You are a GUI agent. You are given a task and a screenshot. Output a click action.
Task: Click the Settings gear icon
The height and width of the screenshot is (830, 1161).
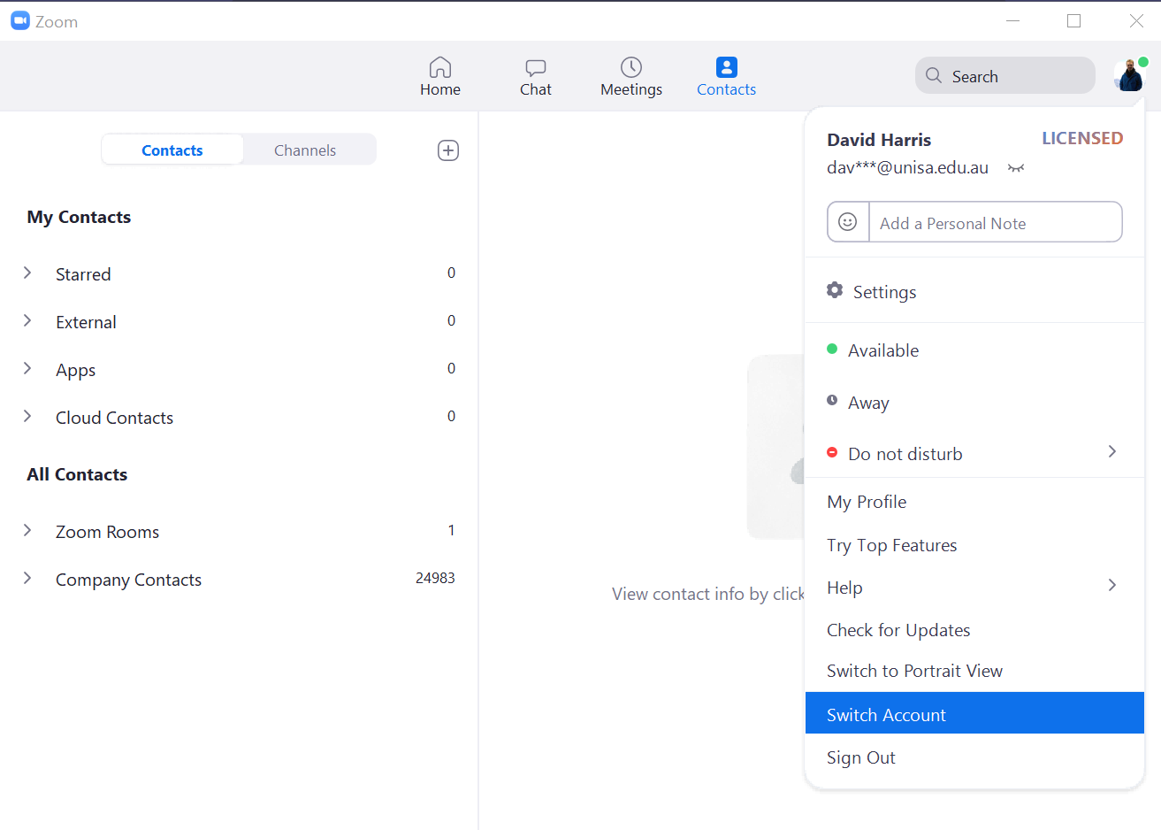(x=835, y=290)
